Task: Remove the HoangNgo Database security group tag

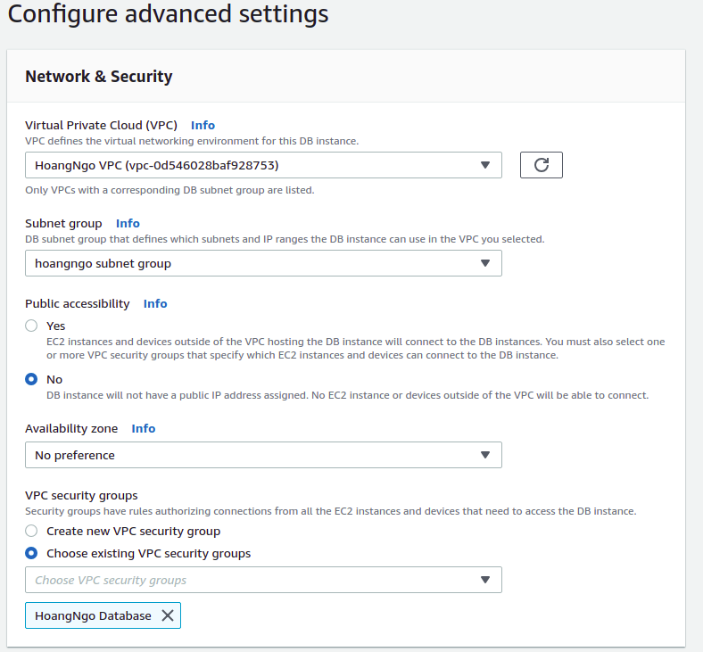Action: pos(167,615)
